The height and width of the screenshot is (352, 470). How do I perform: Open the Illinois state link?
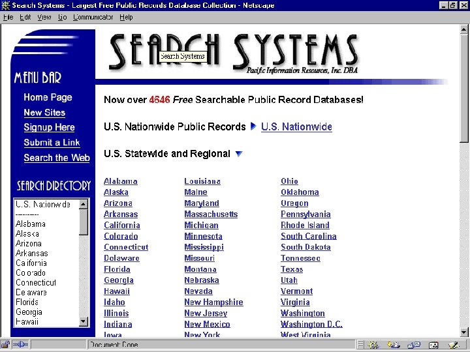[x=116, y=313]
